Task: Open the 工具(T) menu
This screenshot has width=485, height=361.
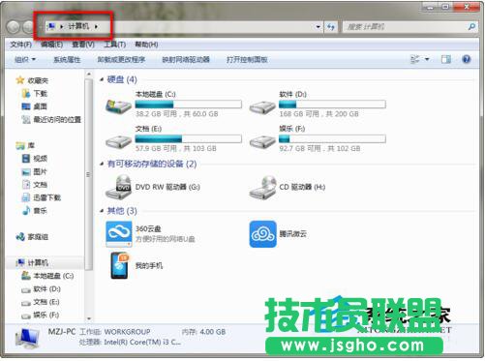Action: 114,45
